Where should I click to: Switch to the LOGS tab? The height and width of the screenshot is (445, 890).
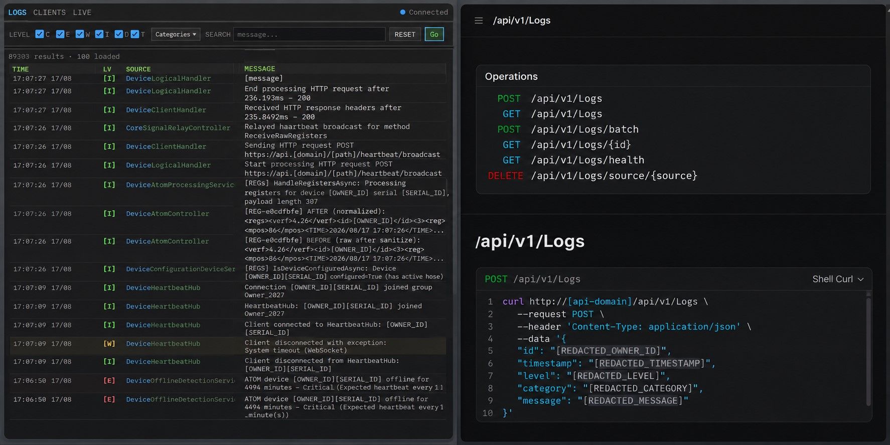click(x=18, y=12)
